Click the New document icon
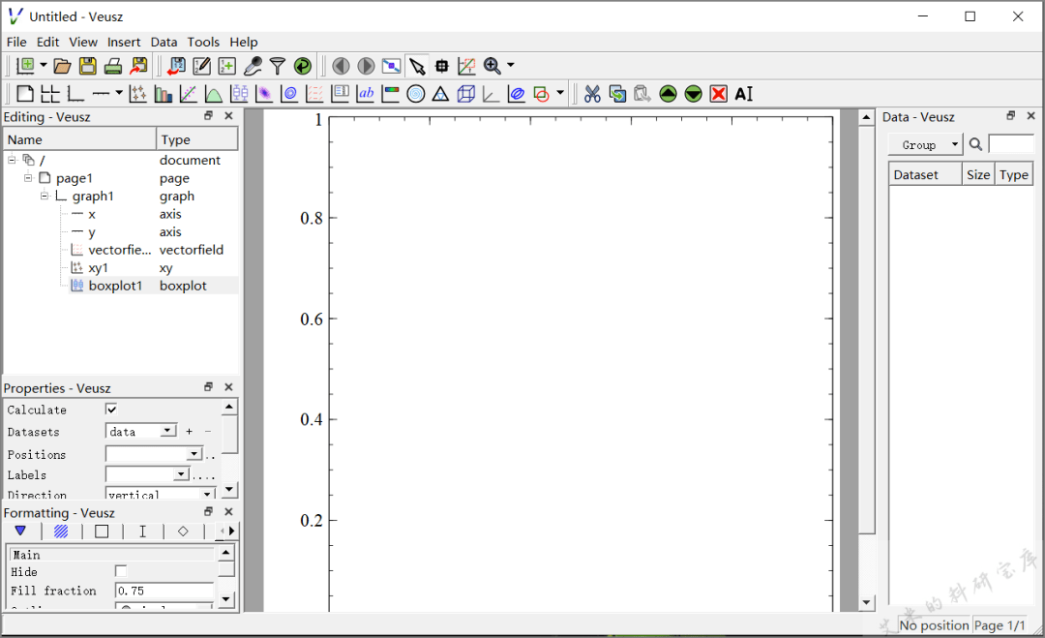This screenshot has width=1045, height=638. (25, 65)
